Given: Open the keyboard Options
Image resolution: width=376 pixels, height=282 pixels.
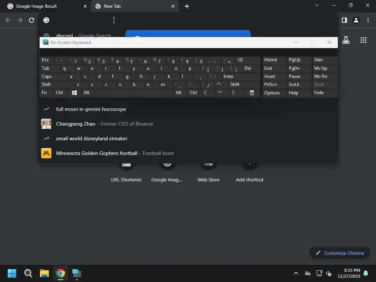Looking at the screenshot, I should 274,93.
